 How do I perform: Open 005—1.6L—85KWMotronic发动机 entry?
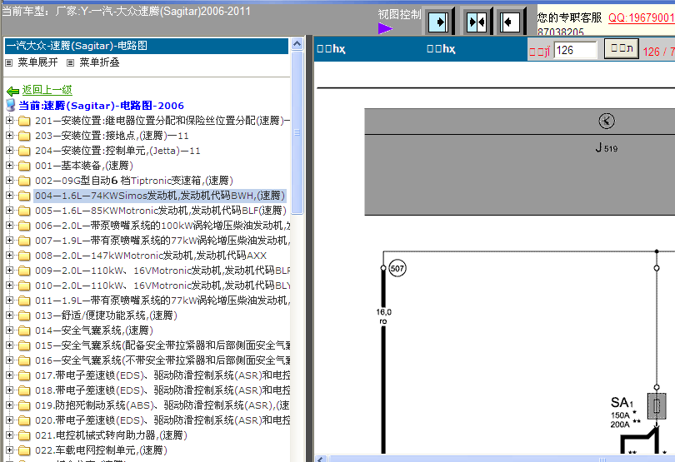click(161, 211)
